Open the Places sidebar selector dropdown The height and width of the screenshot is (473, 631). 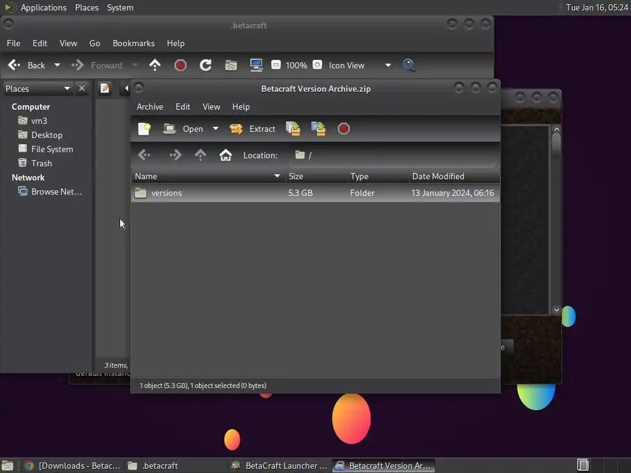38,89
